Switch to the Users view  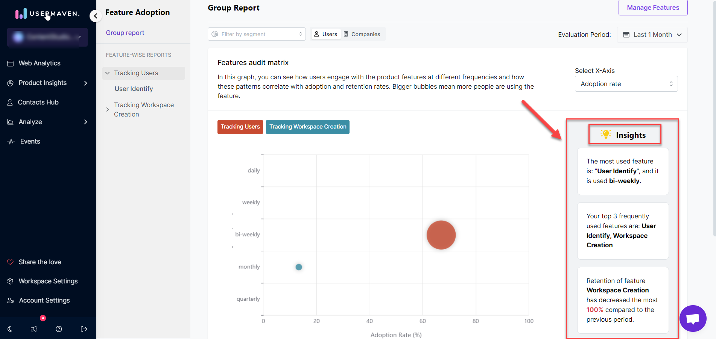(325, 34)
